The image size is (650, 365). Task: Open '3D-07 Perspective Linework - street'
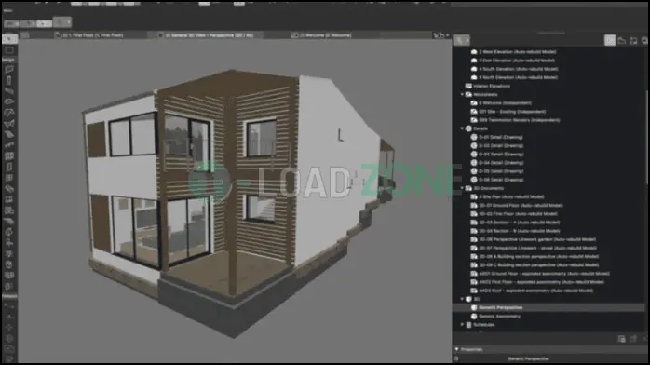[537, 248]
